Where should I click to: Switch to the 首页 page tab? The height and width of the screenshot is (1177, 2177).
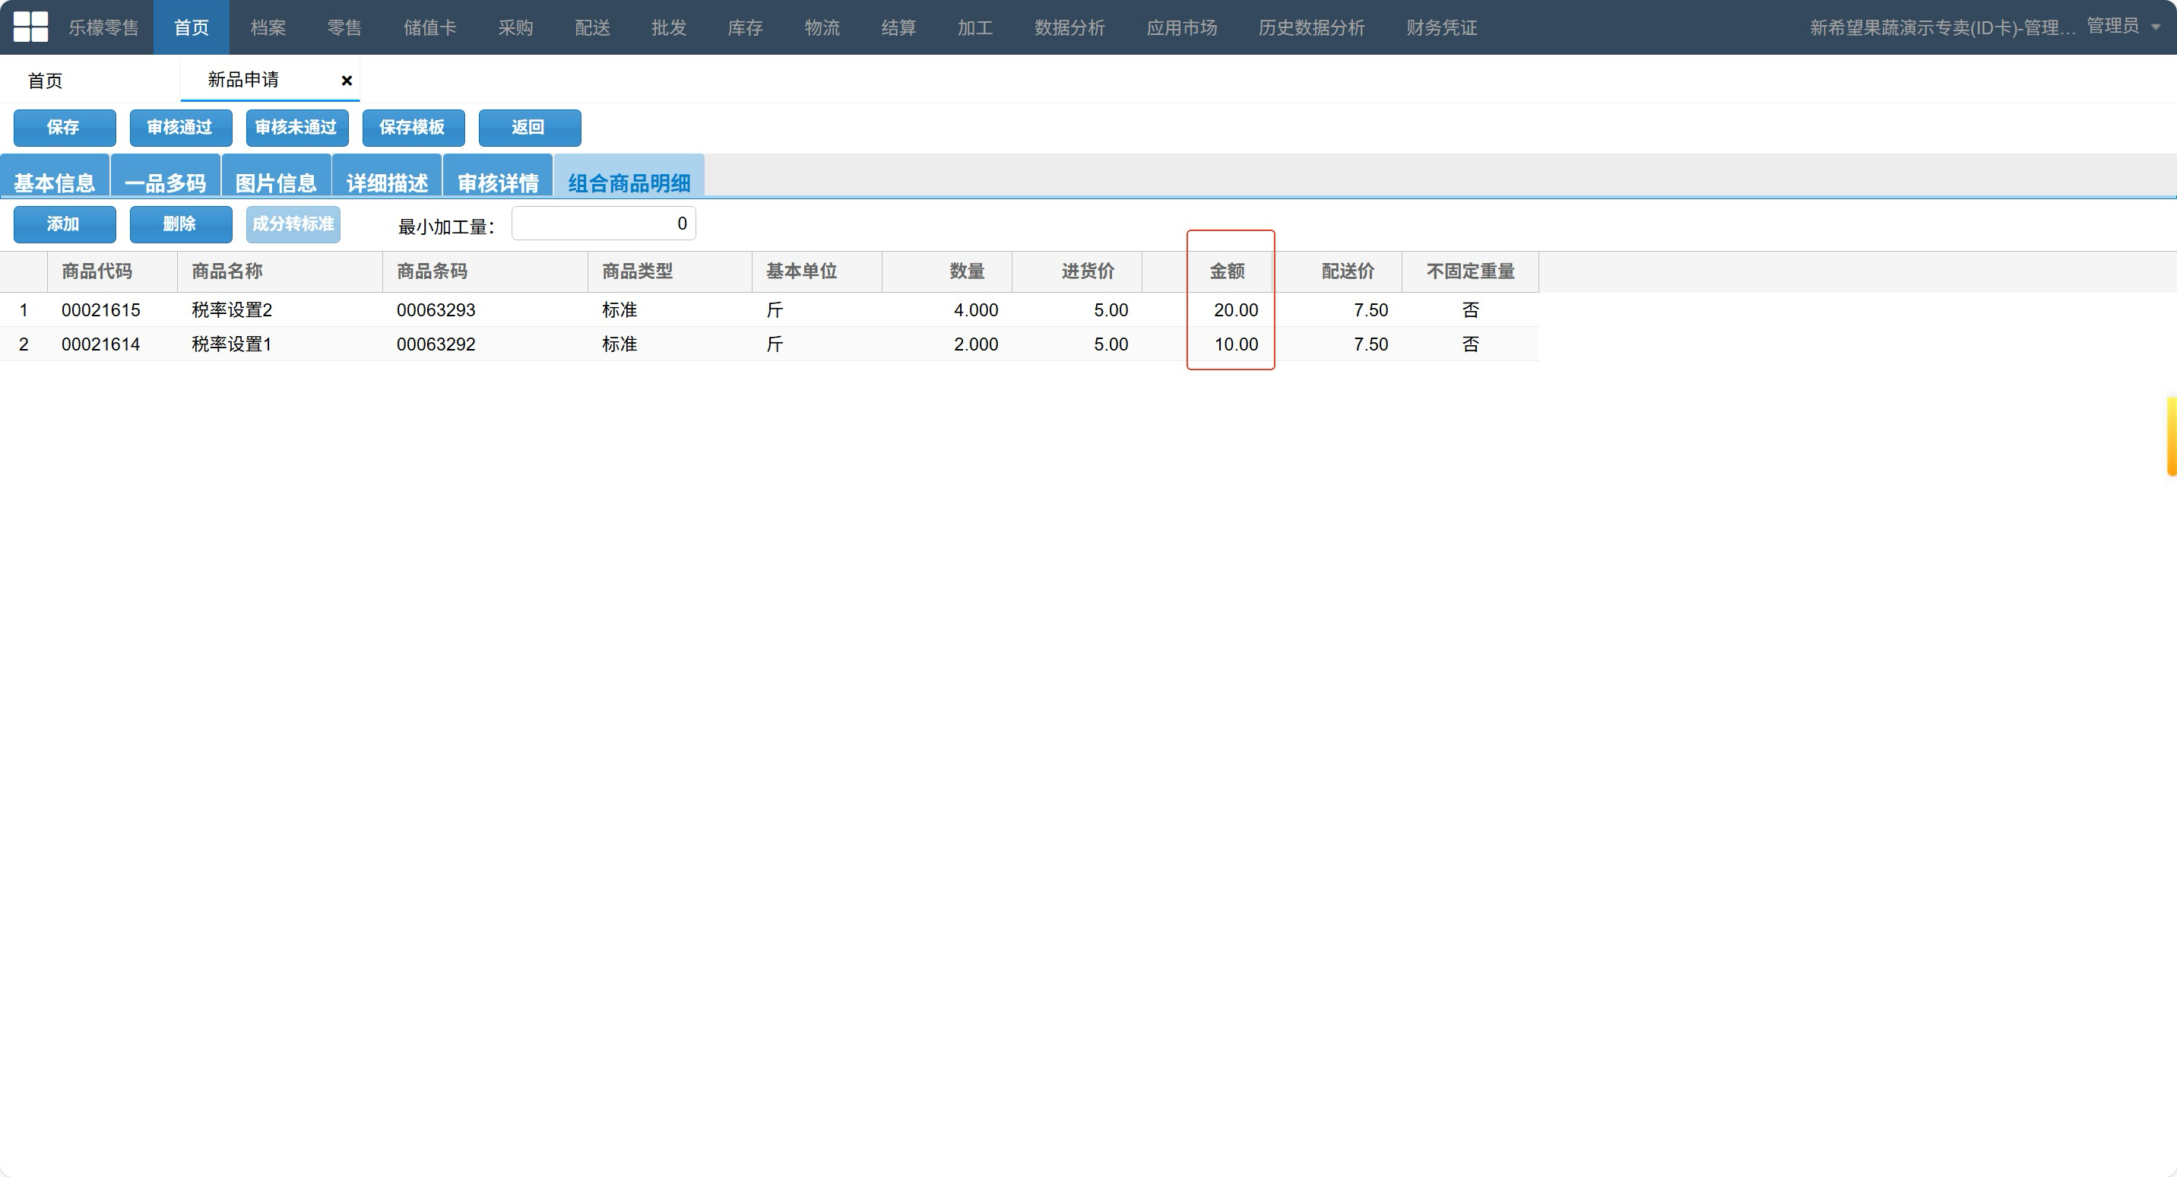(x=46, y=81)
